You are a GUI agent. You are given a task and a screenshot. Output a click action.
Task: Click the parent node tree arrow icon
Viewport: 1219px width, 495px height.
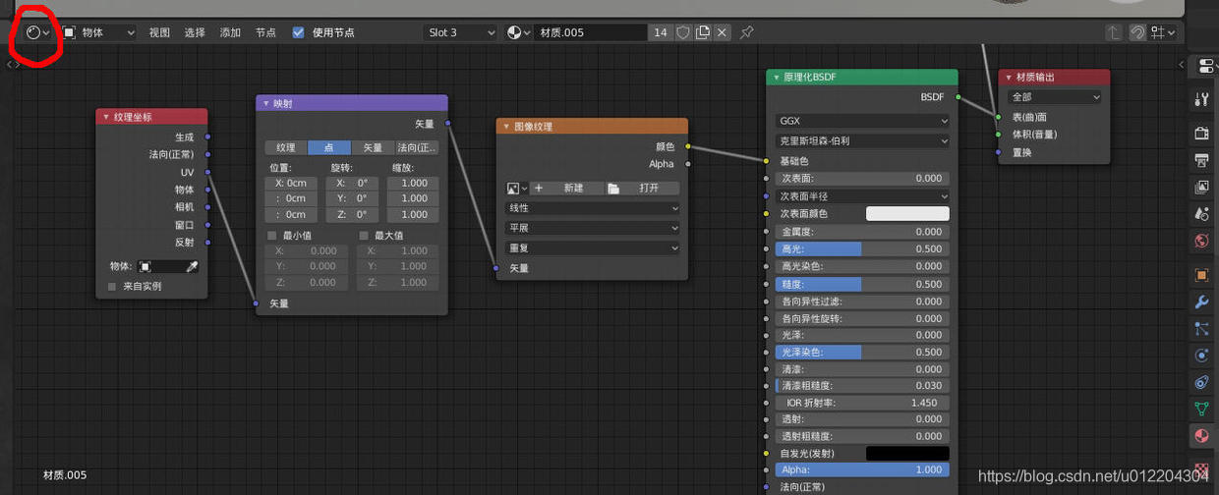pos(1113,32)
